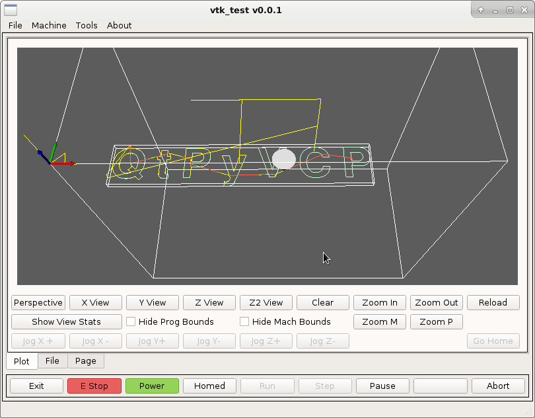The width and height of the screenshot is (535, 418).
Task: Switch to Y View
Action: (153, 303)
